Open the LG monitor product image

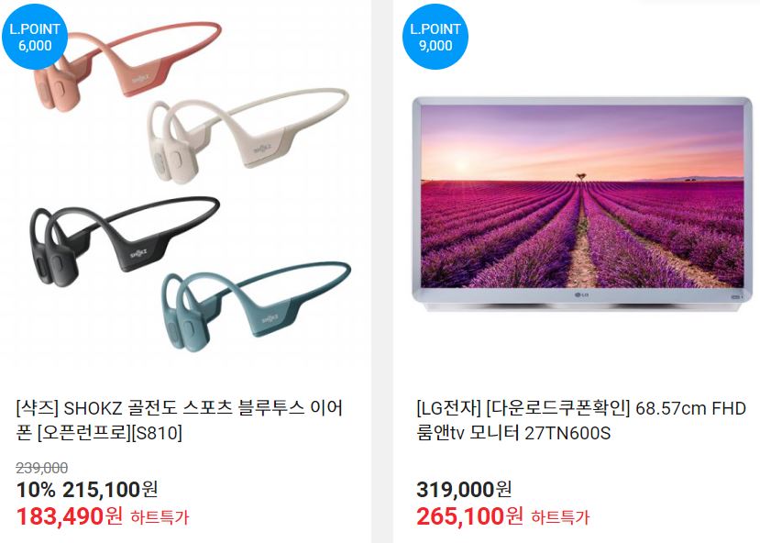[581, 205]
